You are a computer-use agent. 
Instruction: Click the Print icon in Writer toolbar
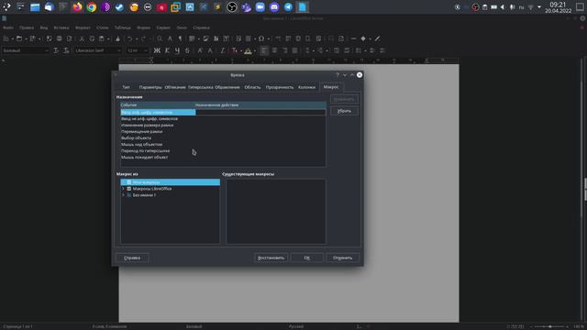(59, 38)
